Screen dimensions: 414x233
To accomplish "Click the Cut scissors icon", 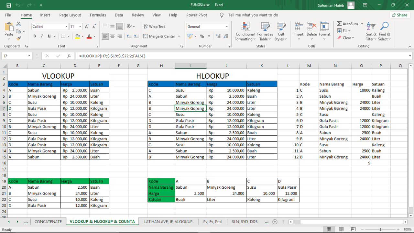I will click(x=18, y=24).
